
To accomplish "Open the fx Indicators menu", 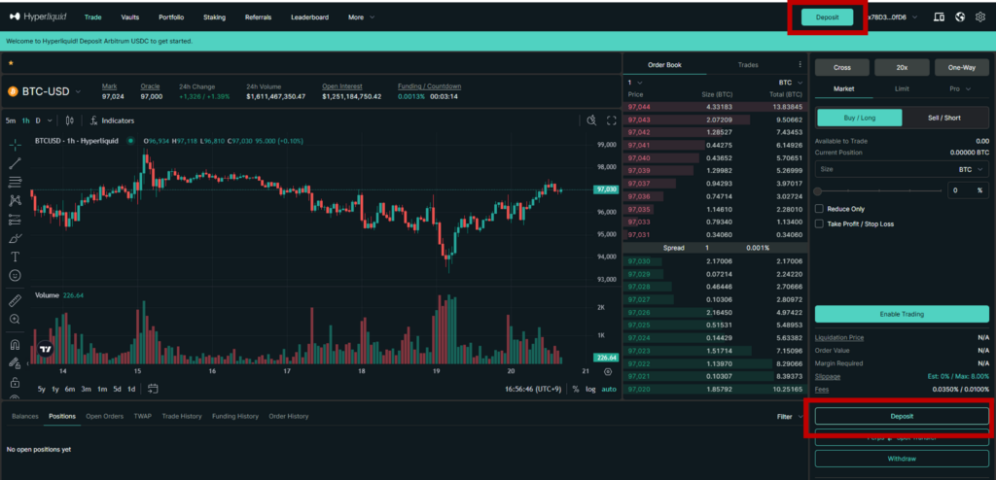I will coord(112,120).
